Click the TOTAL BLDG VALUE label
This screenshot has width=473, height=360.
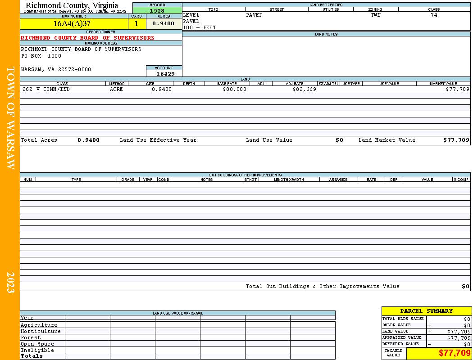pos(403,319)
